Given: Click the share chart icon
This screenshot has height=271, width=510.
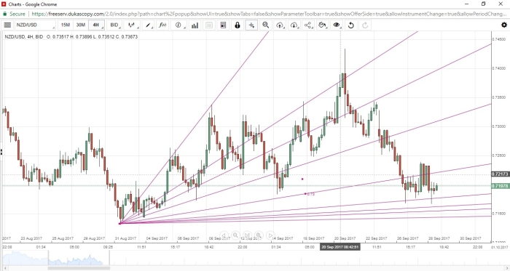Looking at the screenshot, I should point(308,25).
